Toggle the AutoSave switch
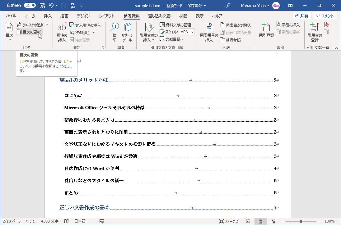The width and height of the screenshot is (341, 225). [x=30, y=5]
